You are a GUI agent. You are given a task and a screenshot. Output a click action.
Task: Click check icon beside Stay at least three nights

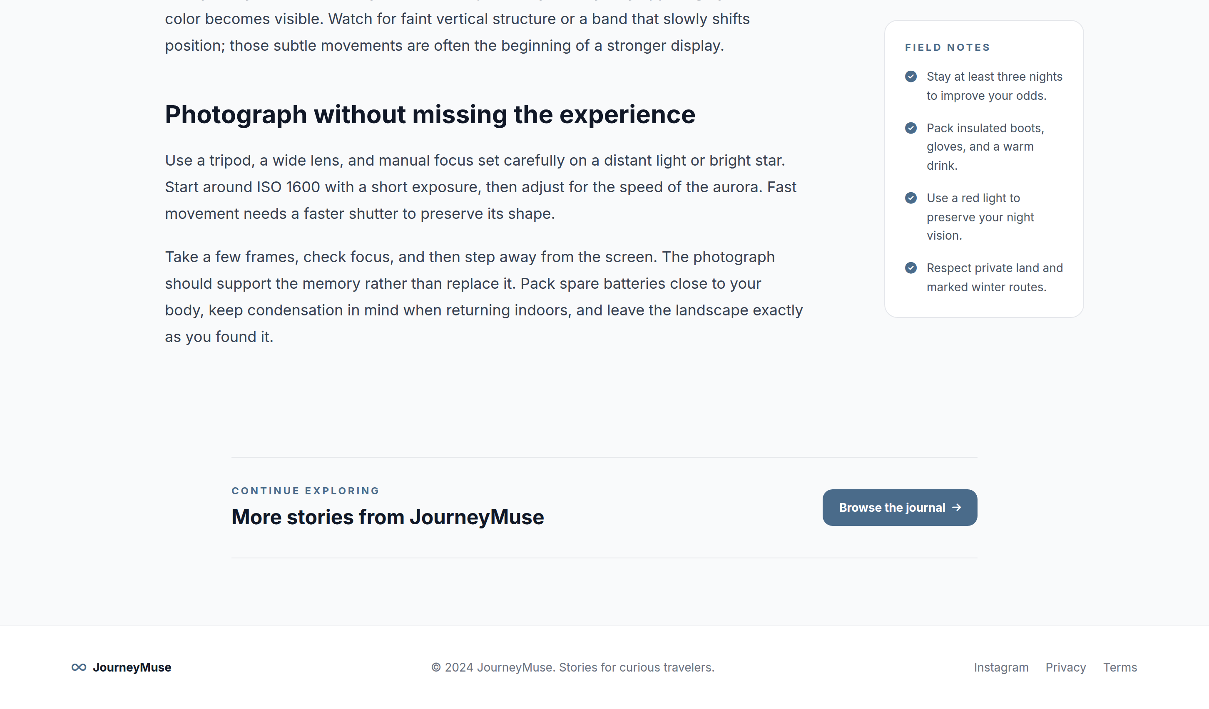point(910,77)
